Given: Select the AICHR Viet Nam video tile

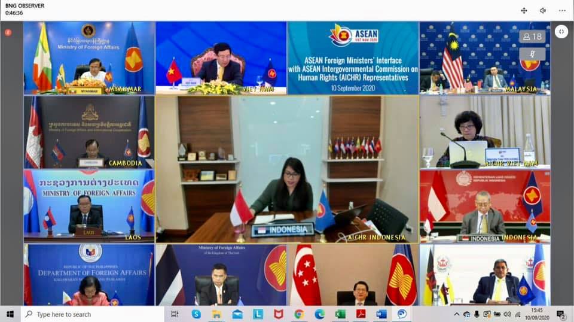Looking at the screenshot, I should [x=485, y=132].
